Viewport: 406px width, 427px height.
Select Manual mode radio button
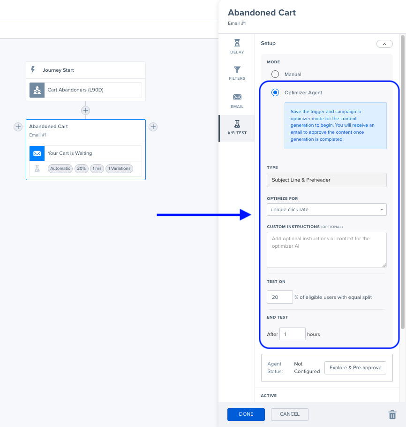pos(275,74)
